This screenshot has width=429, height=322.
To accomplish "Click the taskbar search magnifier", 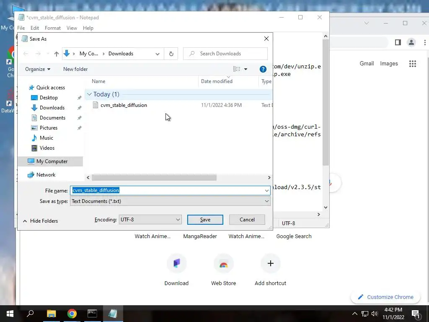I will tap(30, 314).
